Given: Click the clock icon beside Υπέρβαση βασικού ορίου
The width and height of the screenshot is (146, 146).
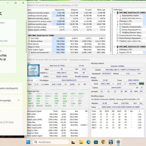Looking at the screenshot, I should coord(120,32).
